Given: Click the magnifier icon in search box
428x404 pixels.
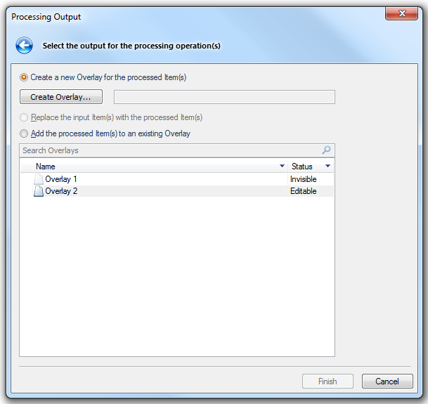Looking at the screenshot, I should point(326,150).
